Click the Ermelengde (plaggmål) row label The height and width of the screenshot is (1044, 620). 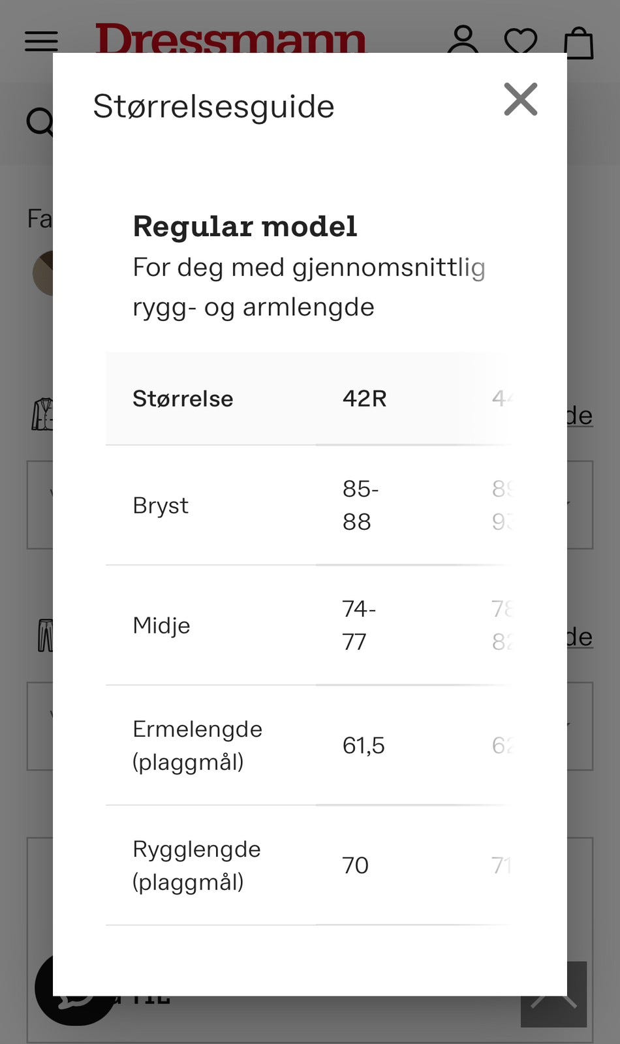click(x=197, y=745)
